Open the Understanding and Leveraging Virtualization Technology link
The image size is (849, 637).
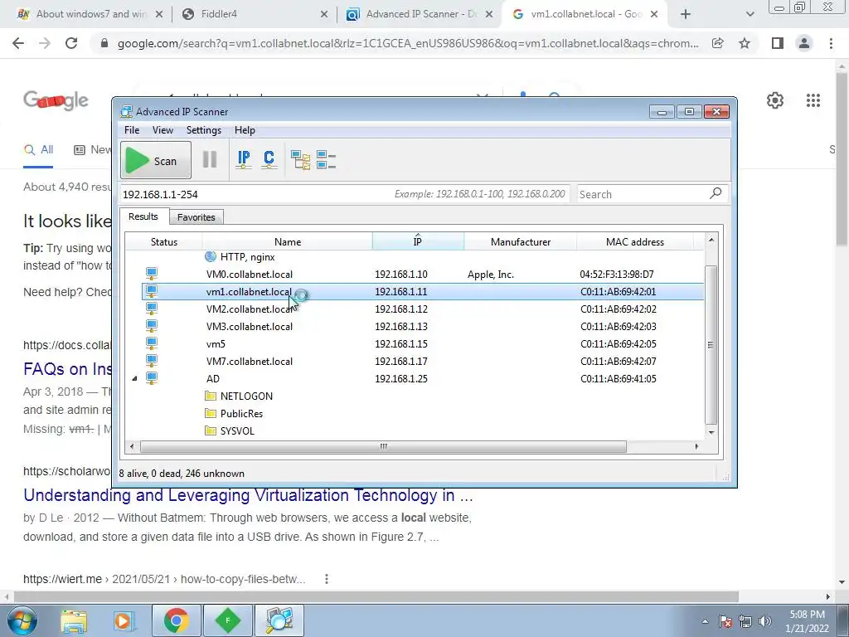point(248,495)
